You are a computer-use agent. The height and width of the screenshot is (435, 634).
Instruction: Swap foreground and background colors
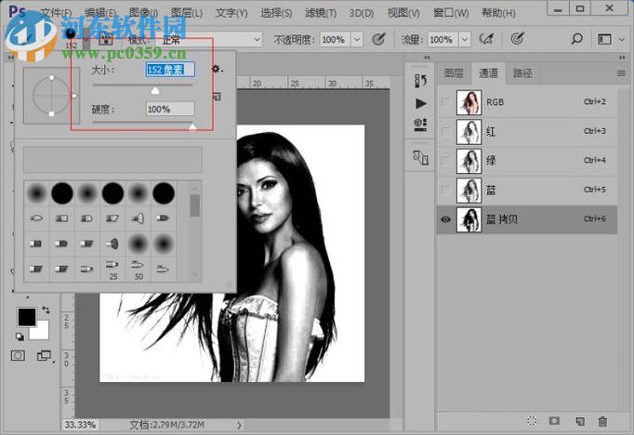point(46,310)
